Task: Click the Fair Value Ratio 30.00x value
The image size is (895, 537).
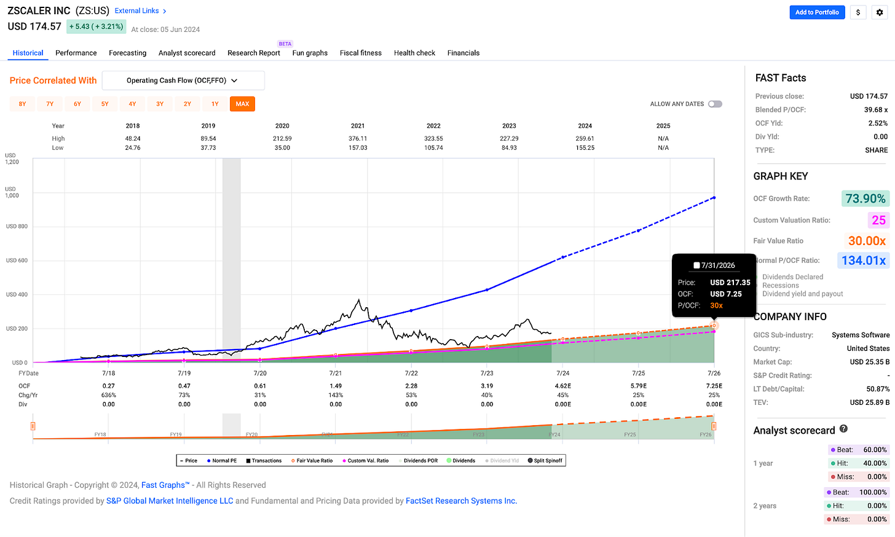Action: coord(867,241)
